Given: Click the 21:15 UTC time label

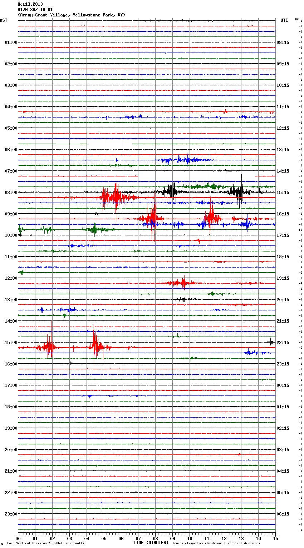Looking at the screenshot, I should coord(283,321).
